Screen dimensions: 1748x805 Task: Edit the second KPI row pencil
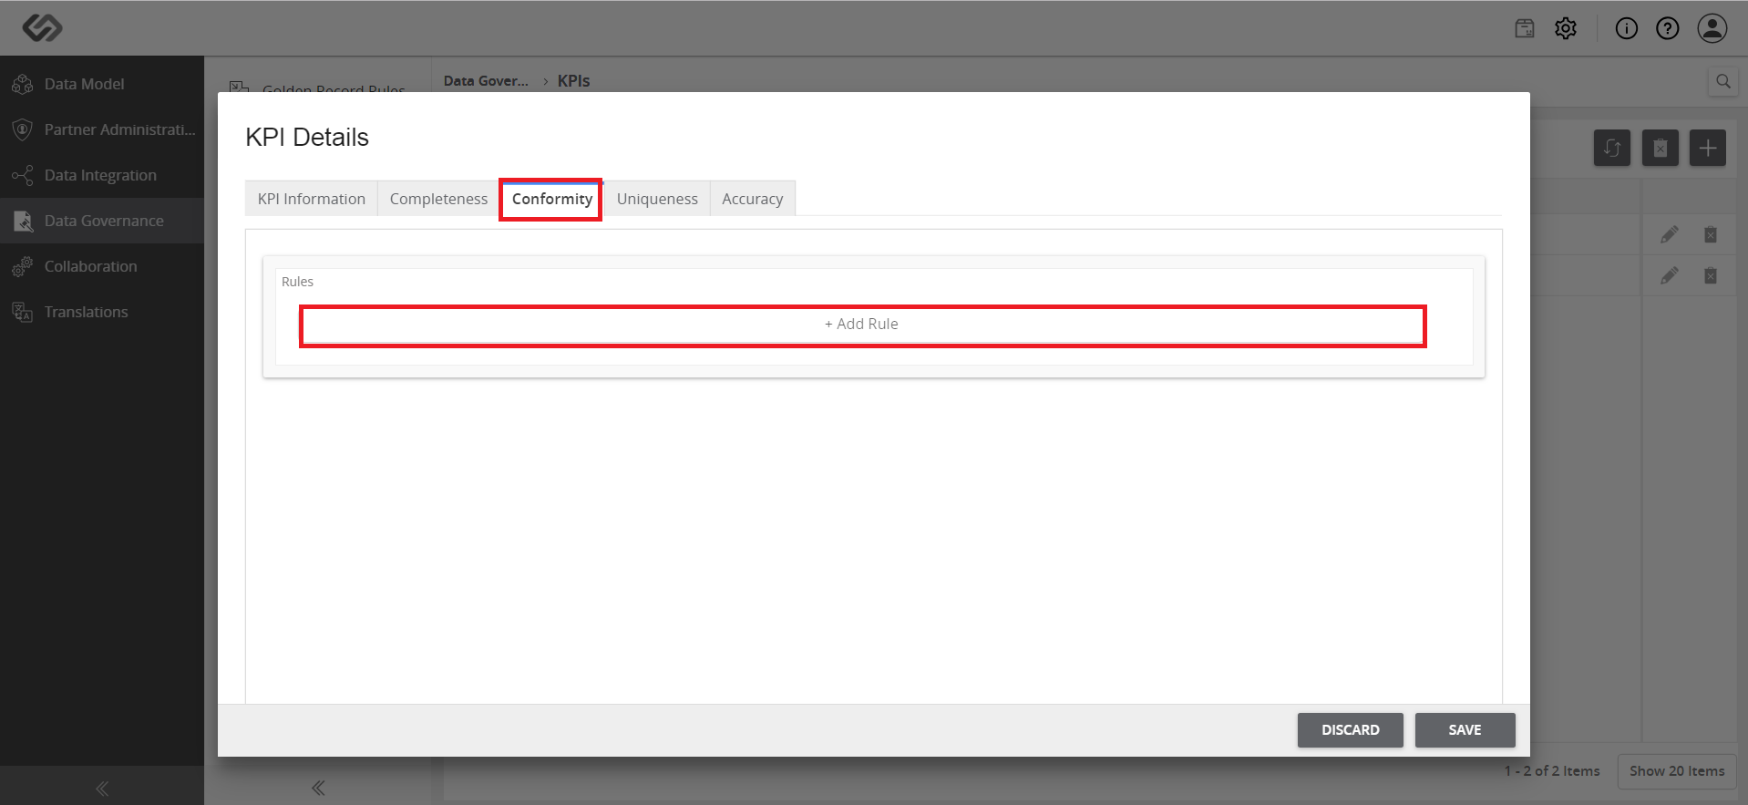(1670, 275)
